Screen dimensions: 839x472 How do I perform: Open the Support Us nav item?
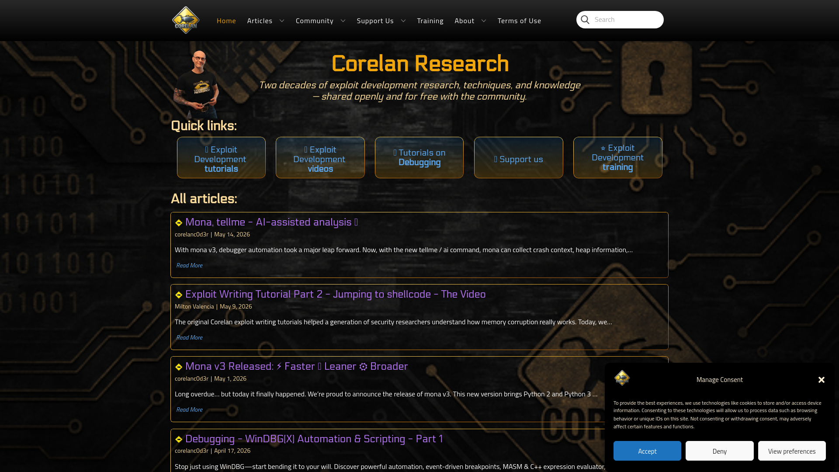[375, 21]
